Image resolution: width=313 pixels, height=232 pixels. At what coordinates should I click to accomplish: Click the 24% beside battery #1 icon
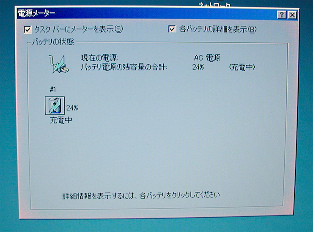[72, 108]
